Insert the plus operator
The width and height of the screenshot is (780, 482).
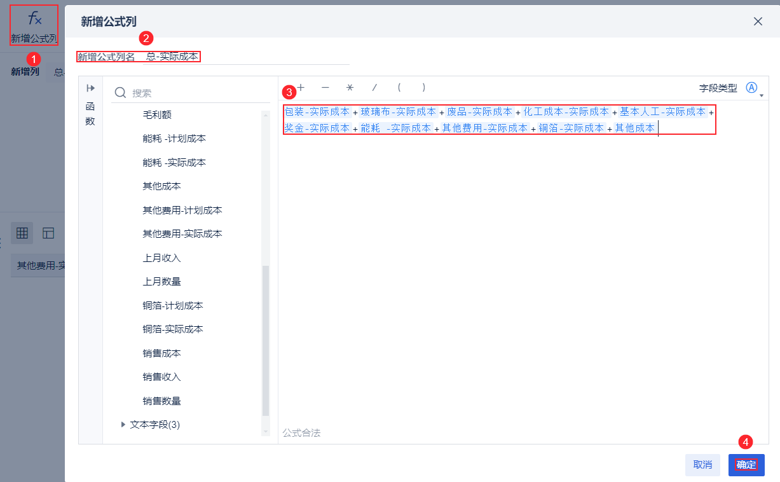click(301, 88)
